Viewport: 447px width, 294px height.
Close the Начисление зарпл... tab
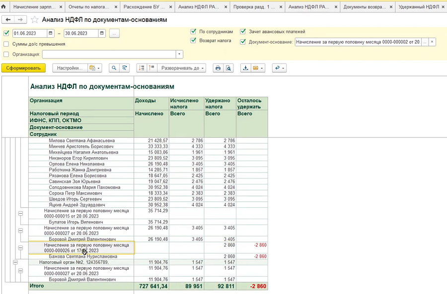click(61, 7)
